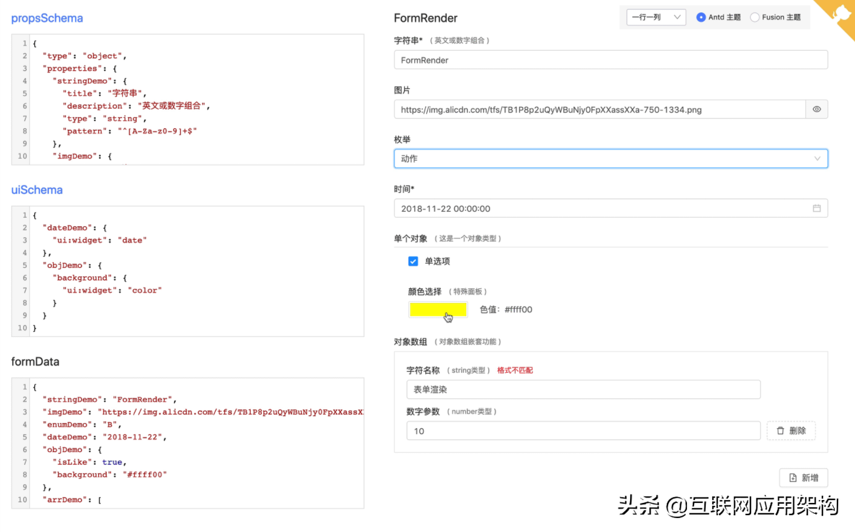Click the 颜色选择 label

click(424, 291)
